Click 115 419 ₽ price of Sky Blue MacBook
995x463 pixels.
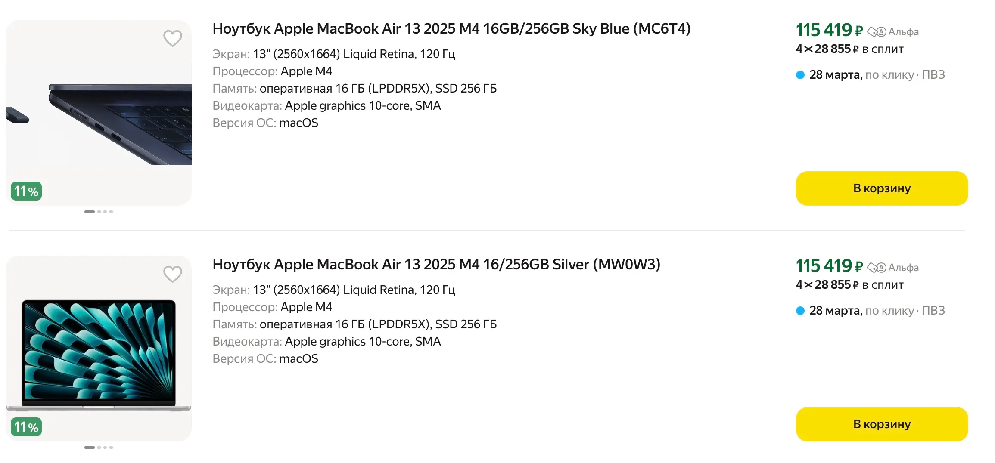coord(829,30)
